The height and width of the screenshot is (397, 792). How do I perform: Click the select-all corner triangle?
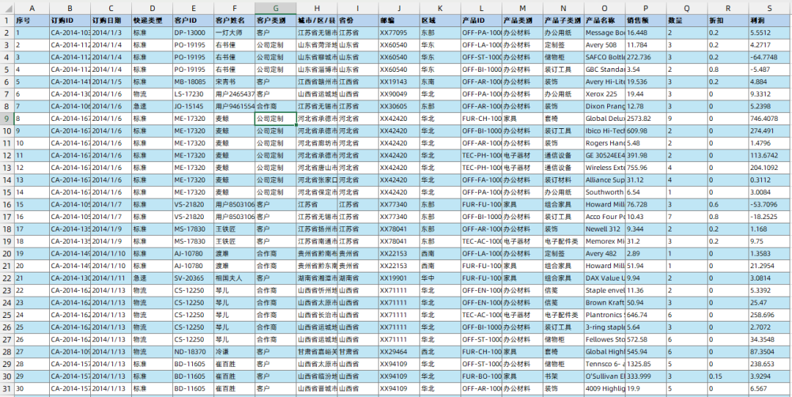pos(7,8)
